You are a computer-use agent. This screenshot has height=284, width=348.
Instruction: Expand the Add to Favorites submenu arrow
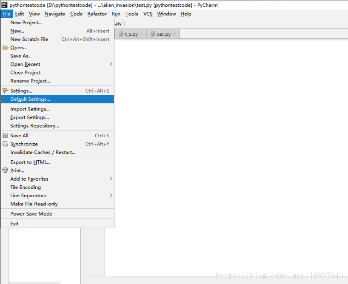111,179
